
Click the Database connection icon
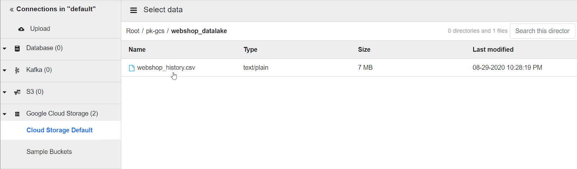coord(17,48)
